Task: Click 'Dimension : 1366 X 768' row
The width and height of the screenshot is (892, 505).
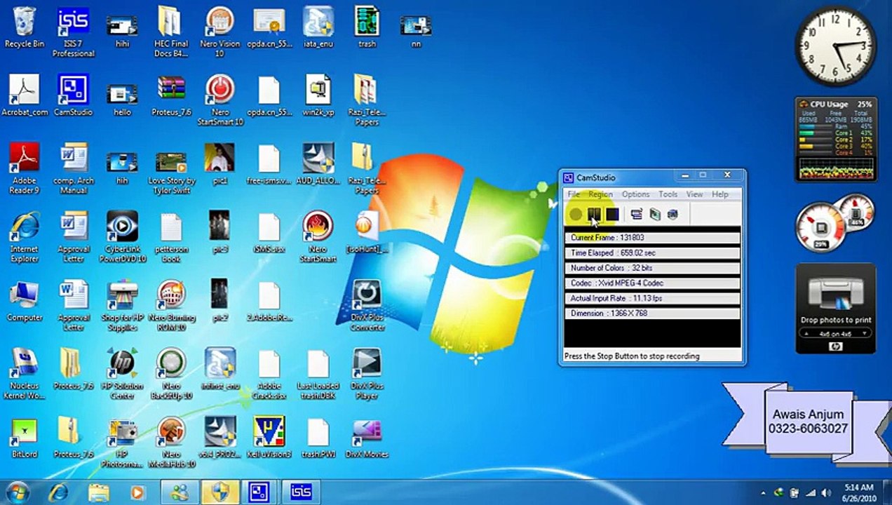Action: (x=652, y=314)
